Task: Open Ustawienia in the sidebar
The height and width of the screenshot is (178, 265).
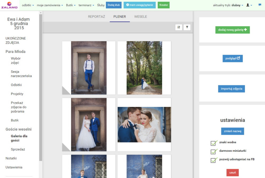Action: point(14,167)
